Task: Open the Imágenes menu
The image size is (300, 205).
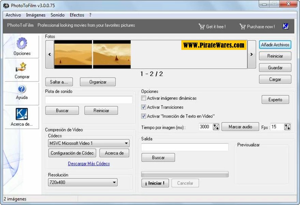Action: (x=35, y=15)
